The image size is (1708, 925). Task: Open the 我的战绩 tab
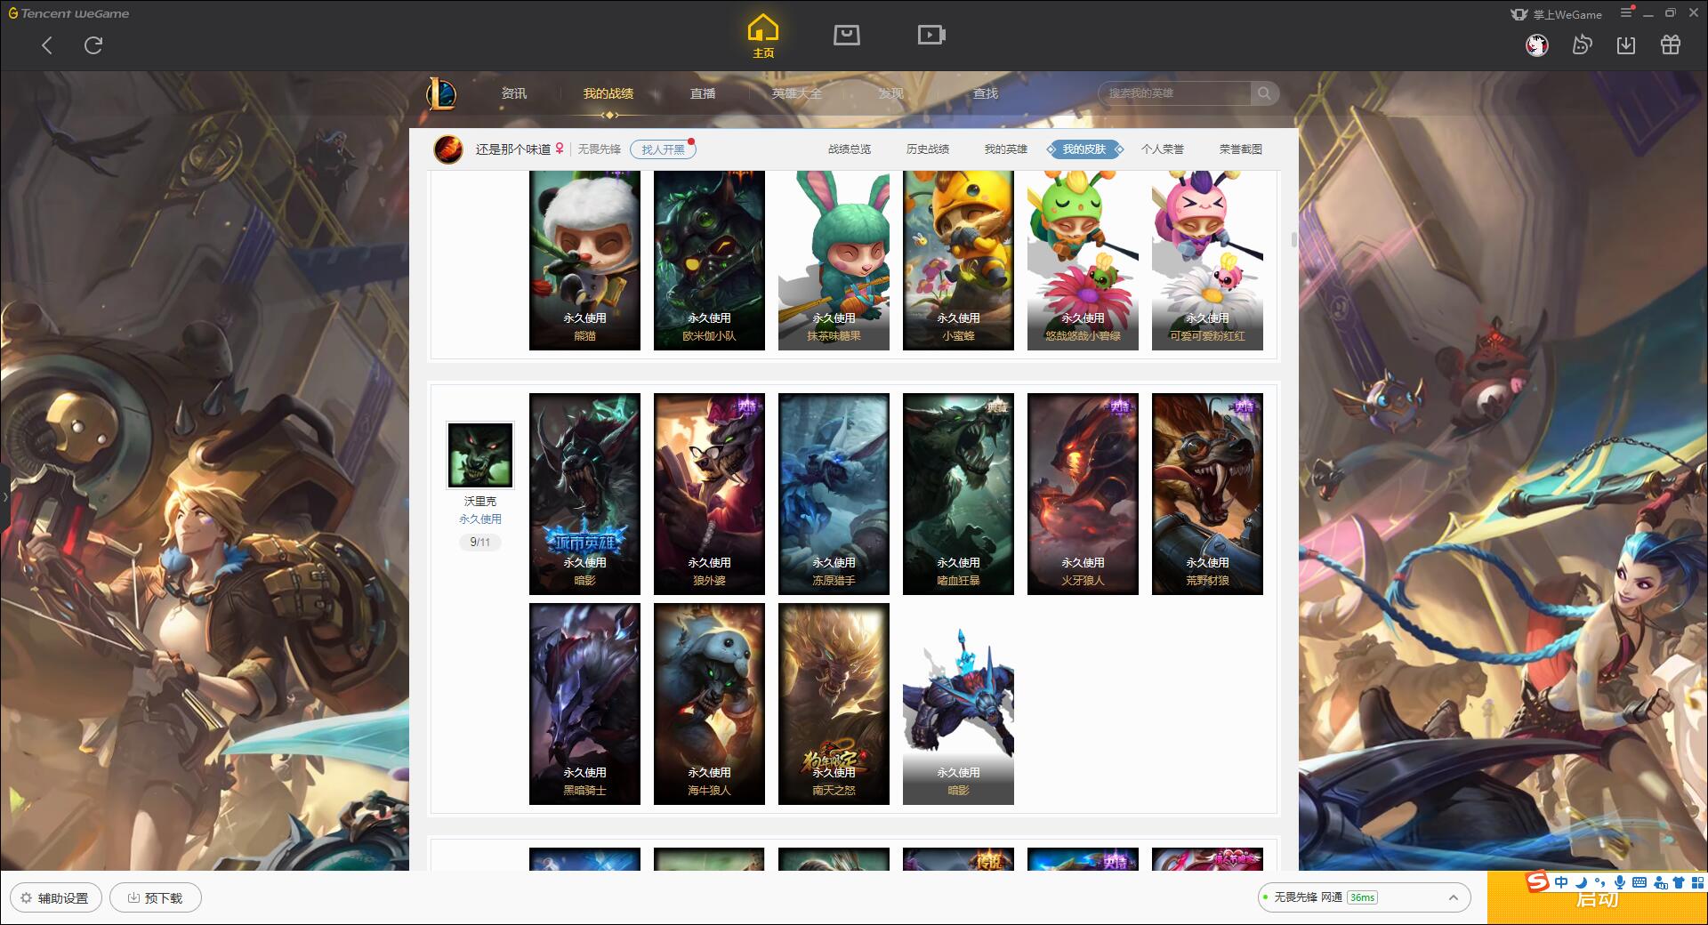tap(608, 93)
